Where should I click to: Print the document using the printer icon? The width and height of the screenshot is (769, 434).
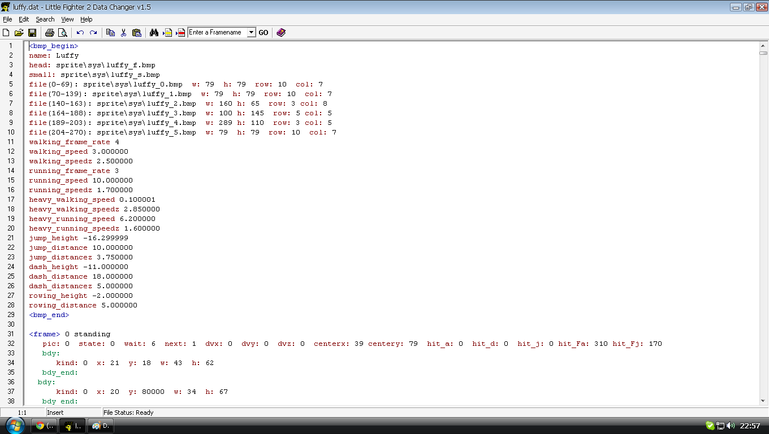click(x=49, y=33)
